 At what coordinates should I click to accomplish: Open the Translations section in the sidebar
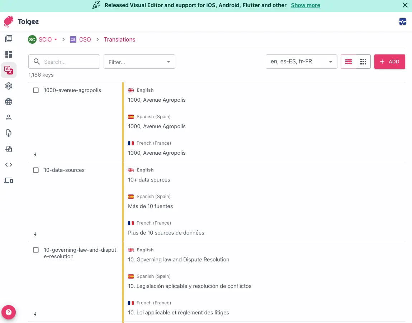click(9, 70)
